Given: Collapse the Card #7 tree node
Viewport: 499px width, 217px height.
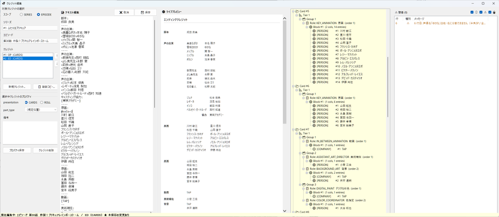Looking at the screenshot, I should tap(293, 130).
